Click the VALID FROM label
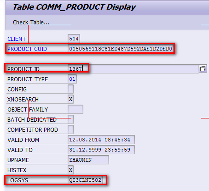Image resolution: width=209 pixels, height=191 pixels. (x=23, y=140)
